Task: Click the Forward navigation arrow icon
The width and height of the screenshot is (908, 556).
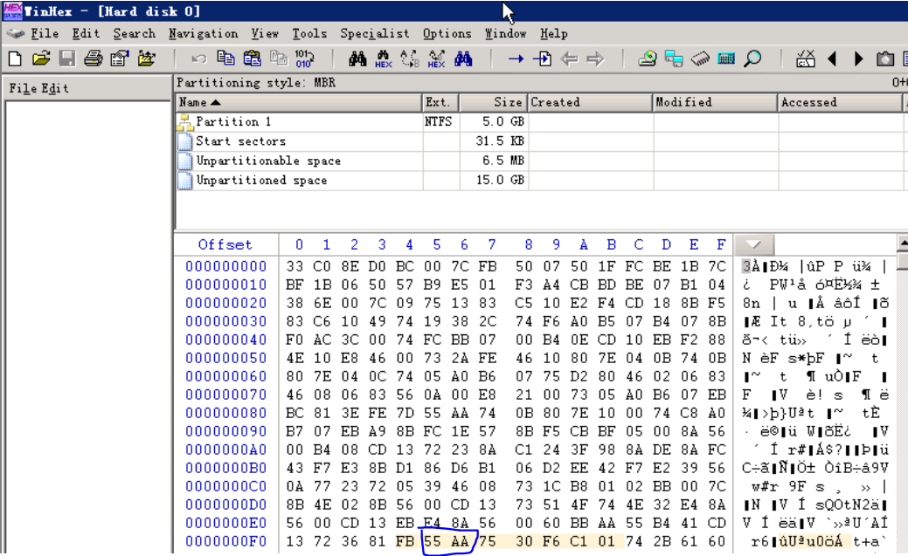Action: click(x=595, y=58)
